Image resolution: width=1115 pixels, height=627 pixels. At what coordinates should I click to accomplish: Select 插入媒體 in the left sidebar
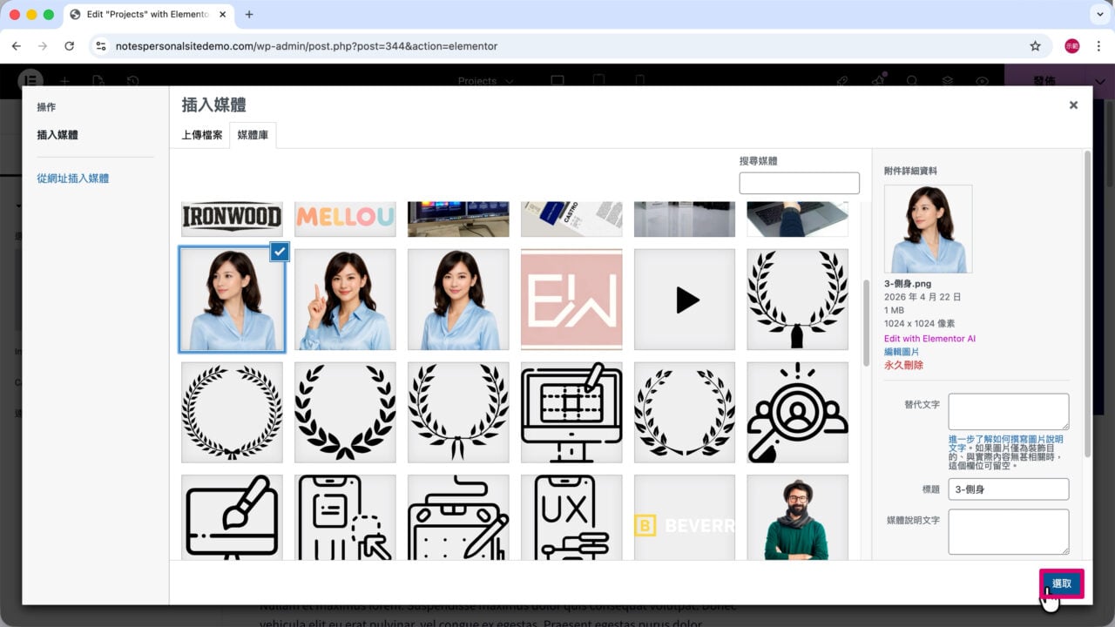[x=57, y=135]
